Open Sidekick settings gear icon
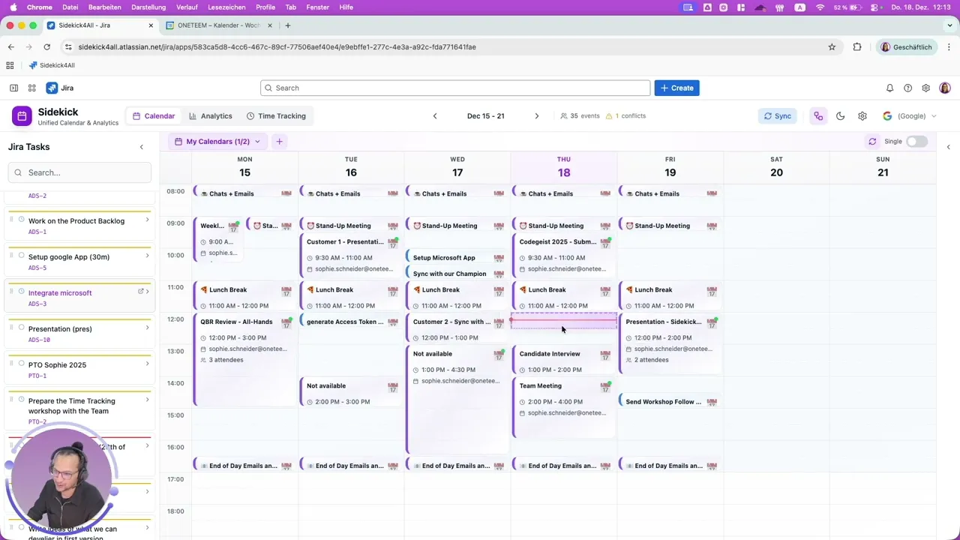The width and height of the screenshot is (960, 540). click(862, 116)
